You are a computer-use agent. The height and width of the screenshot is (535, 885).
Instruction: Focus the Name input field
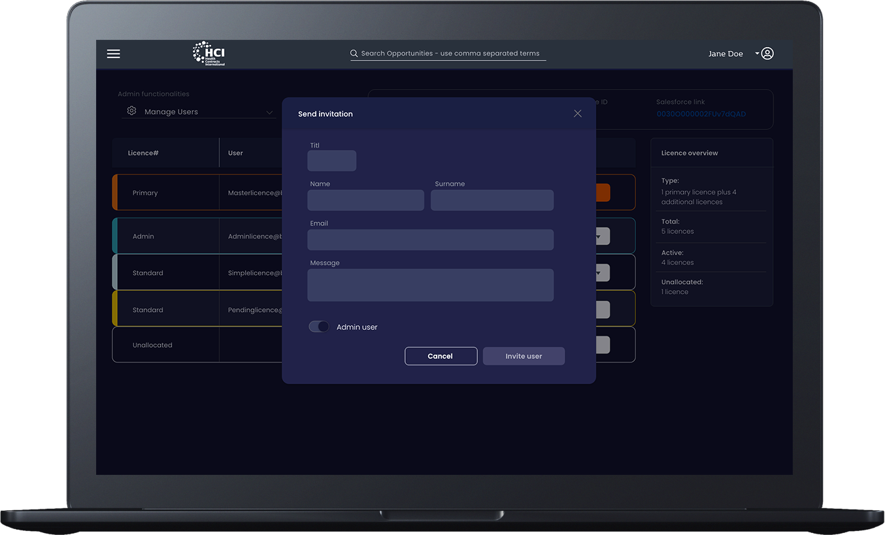coord(365,200)
